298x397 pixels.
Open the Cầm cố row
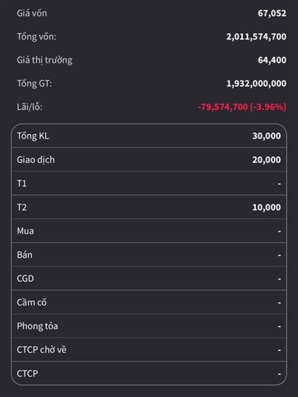coord(149,302)
